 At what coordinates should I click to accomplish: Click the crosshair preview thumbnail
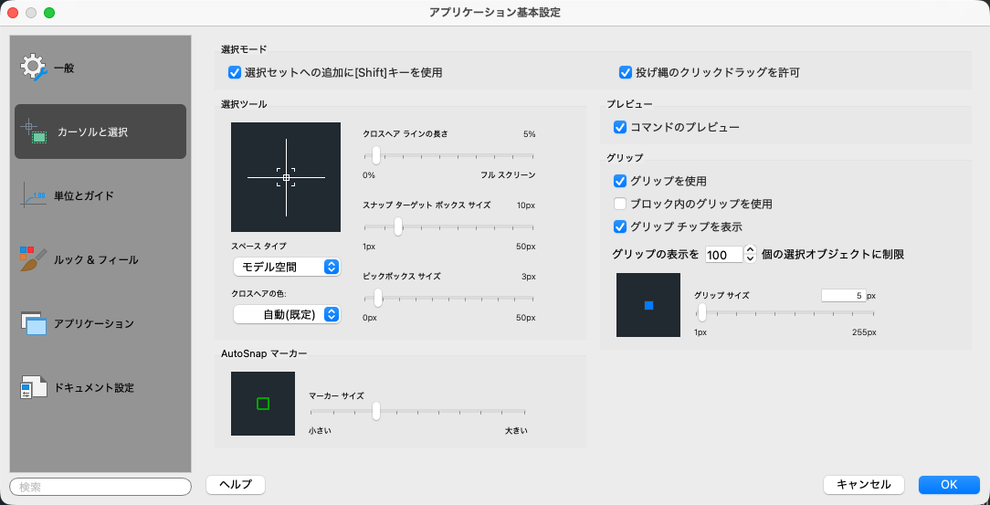coord(286,177)
